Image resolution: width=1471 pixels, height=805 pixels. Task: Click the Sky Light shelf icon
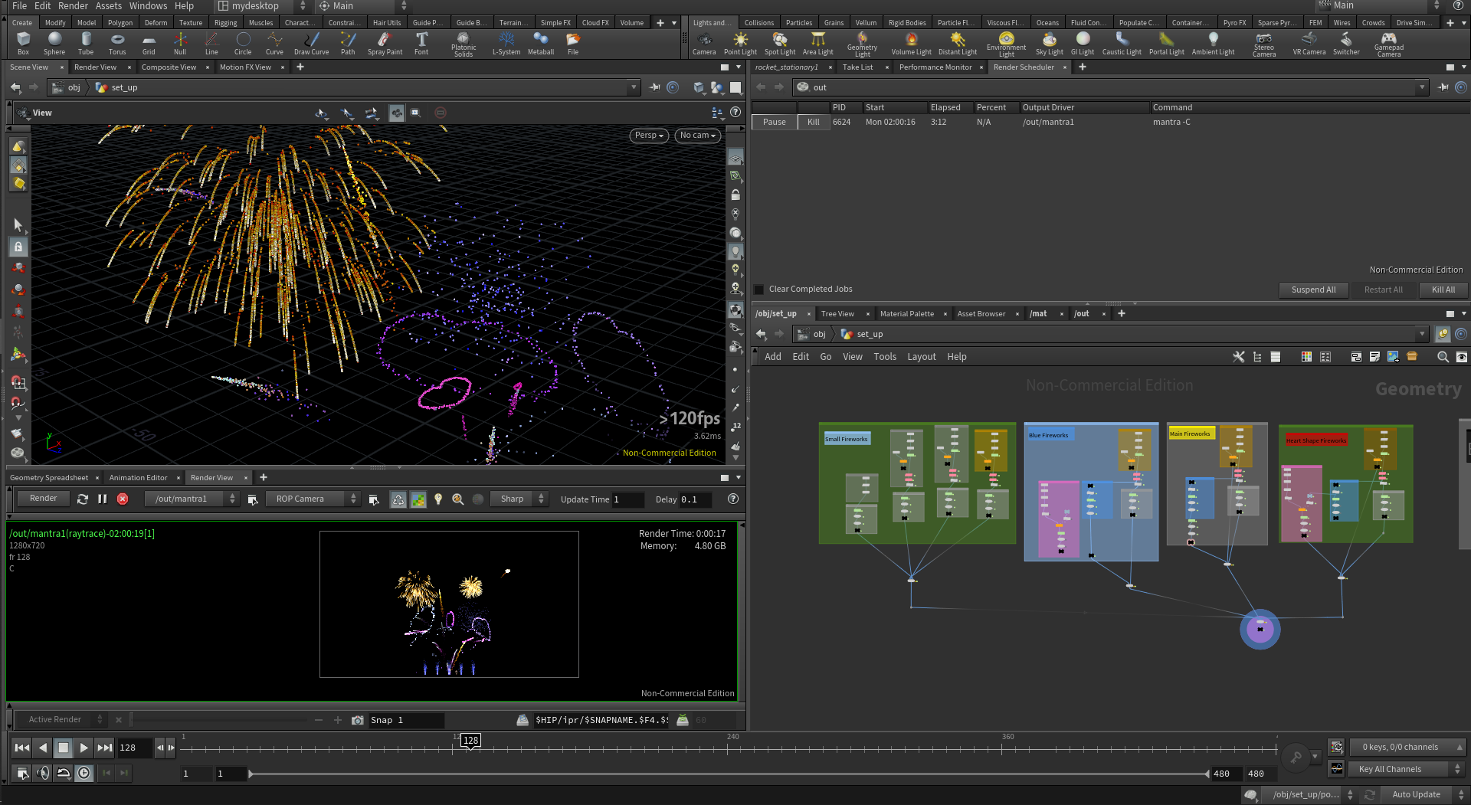[1049, 43]
